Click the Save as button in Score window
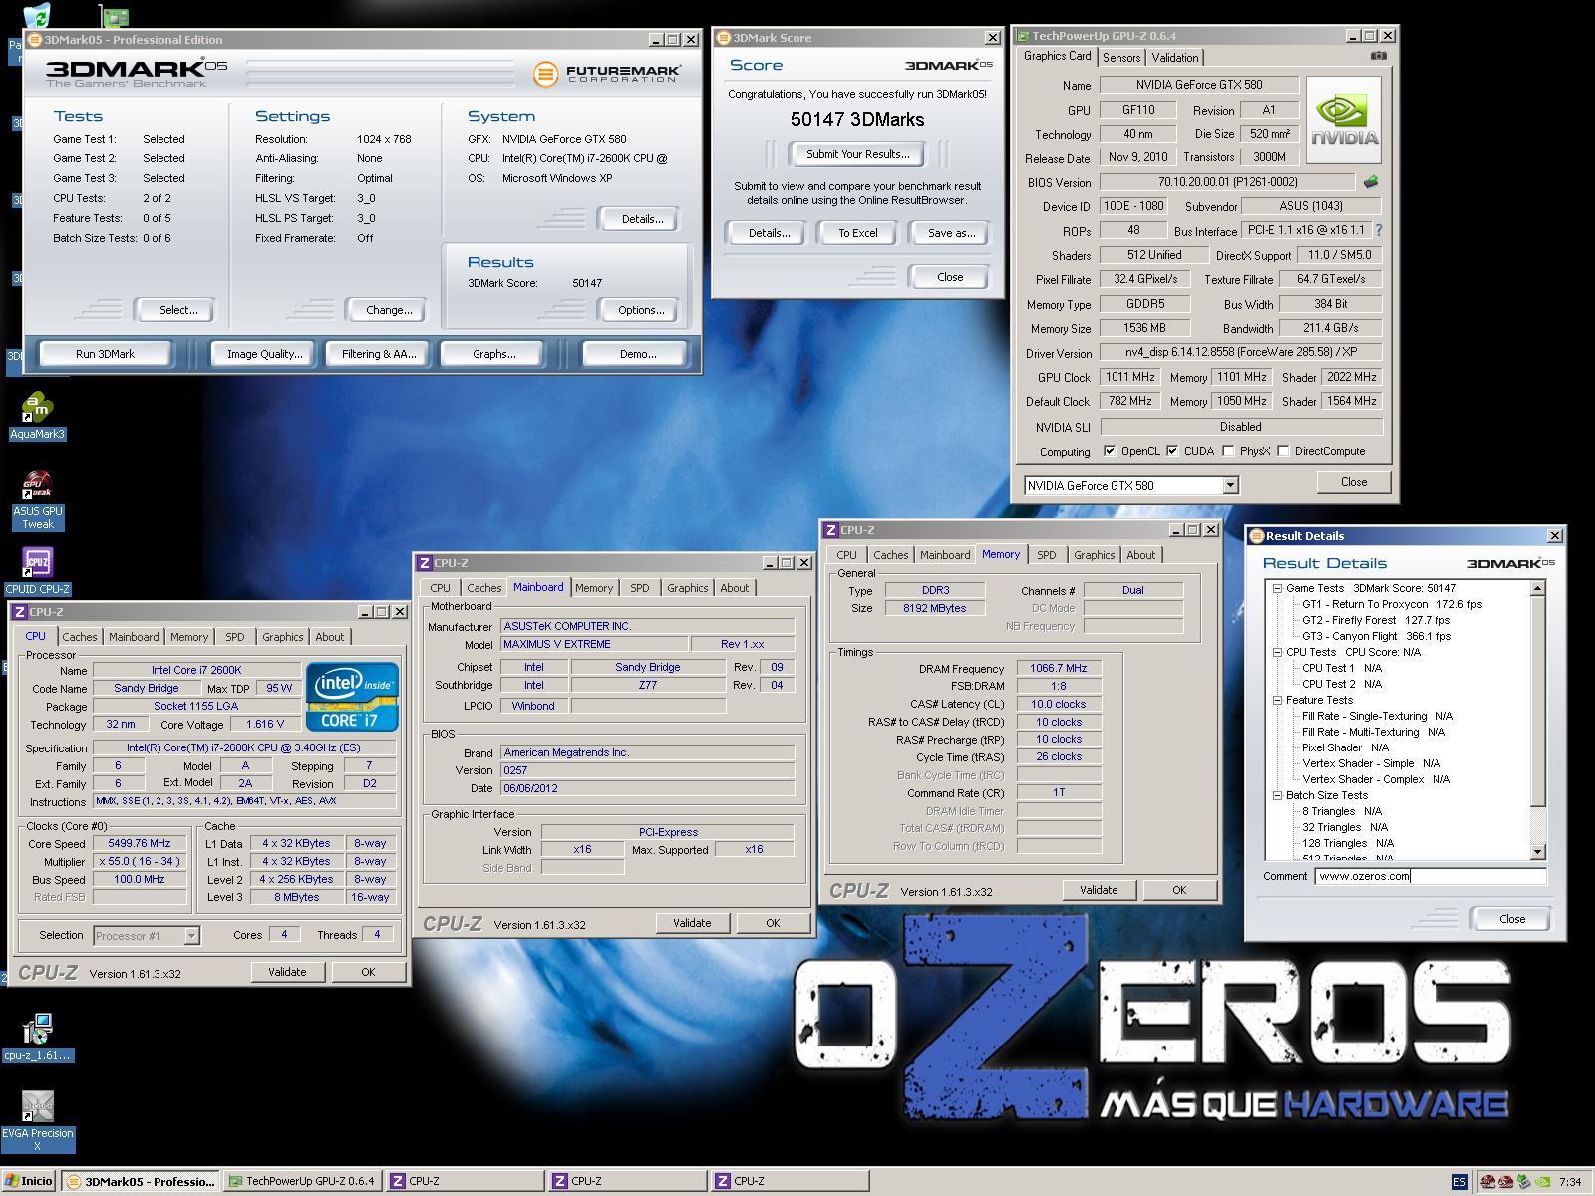 coord(951,233)
